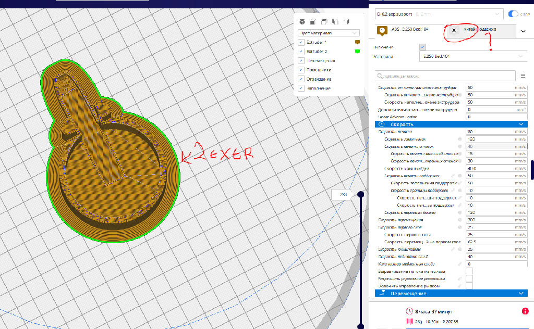The image size is (534, 329).
Task: Click the 26g 10.30m material cost text
Action: (x=436, y=322)
